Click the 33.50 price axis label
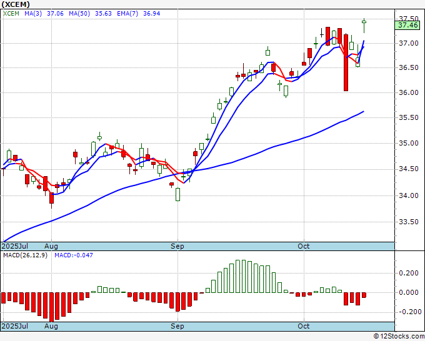 coord(409,222)
